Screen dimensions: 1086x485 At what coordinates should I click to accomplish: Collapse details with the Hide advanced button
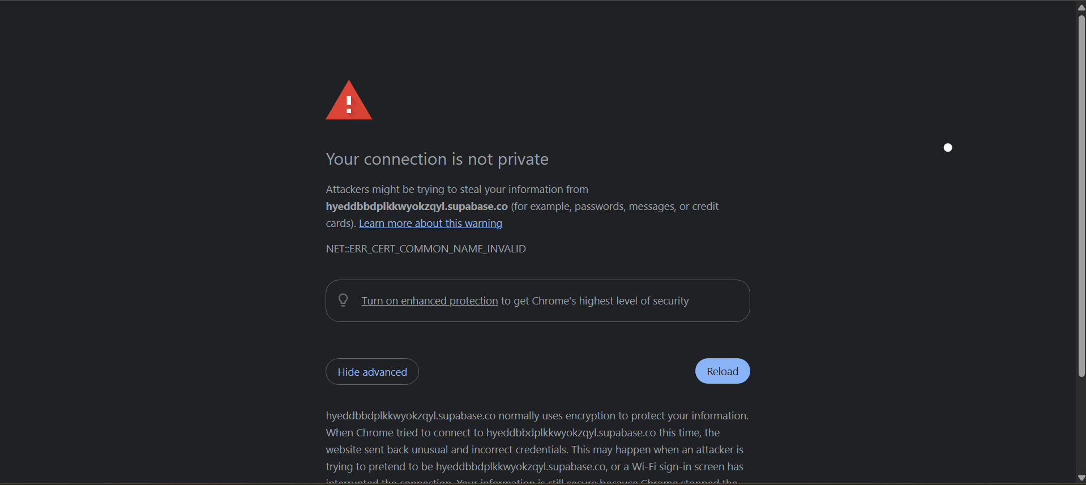coord(372,372)
